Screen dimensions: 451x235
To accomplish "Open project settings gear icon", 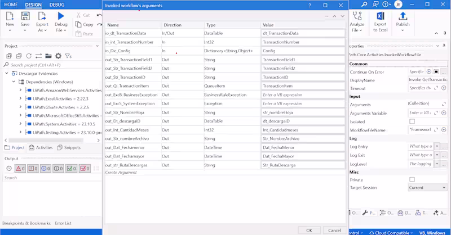I will tap(58, 56).
